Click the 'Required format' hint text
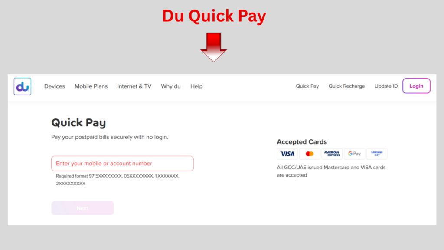 tap(118, 180)
